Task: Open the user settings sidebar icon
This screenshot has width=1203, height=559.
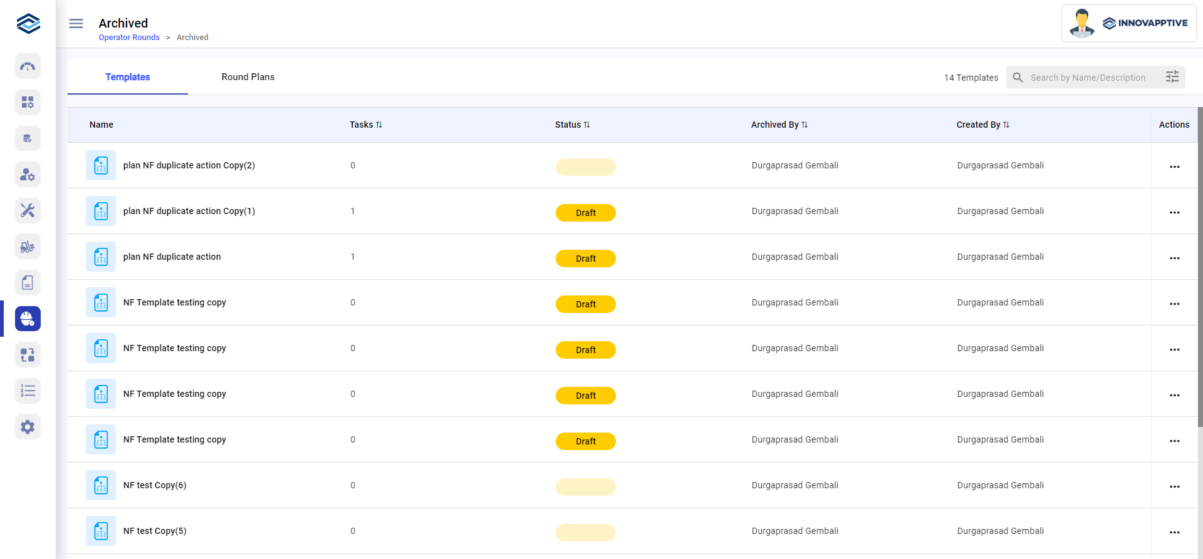Action: 28,175
